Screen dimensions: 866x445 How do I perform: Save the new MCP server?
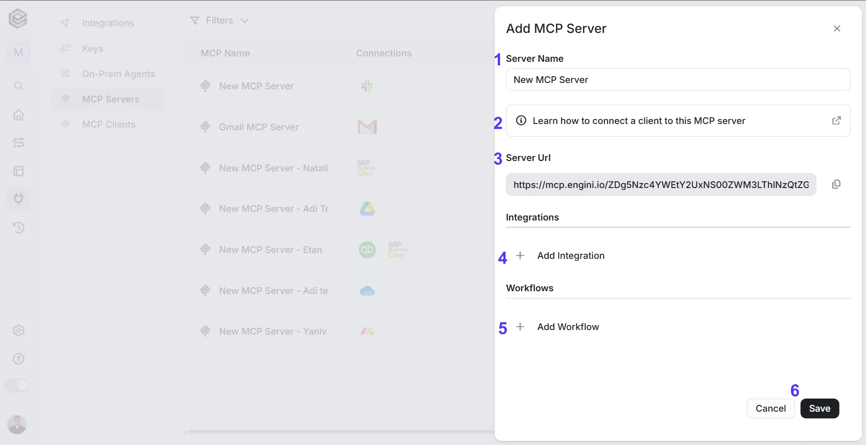click(819, 408)
